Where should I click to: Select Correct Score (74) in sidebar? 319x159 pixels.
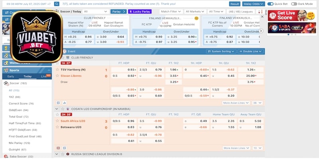tap(21, 104)
